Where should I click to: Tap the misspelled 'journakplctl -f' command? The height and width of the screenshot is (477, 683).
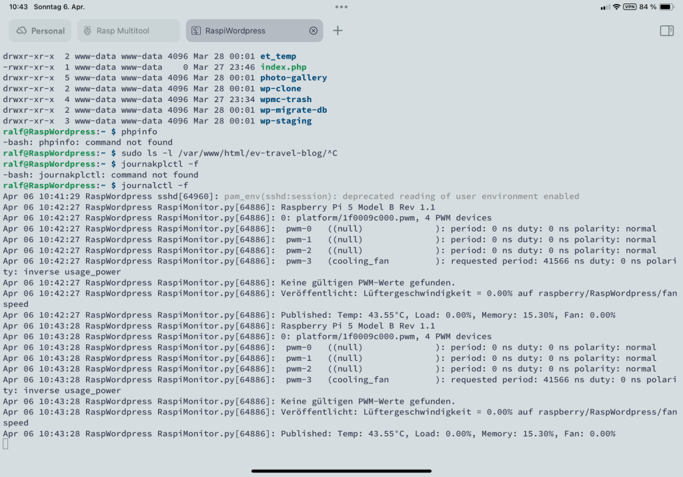159,164
